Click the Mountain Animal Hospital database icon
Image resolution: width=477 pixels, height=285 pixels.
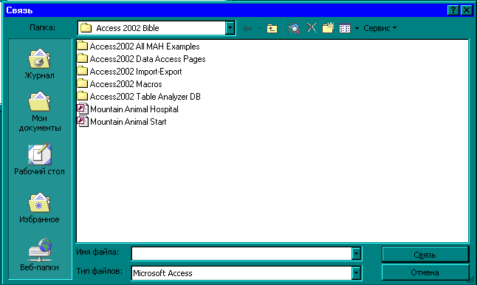(83, 109)
